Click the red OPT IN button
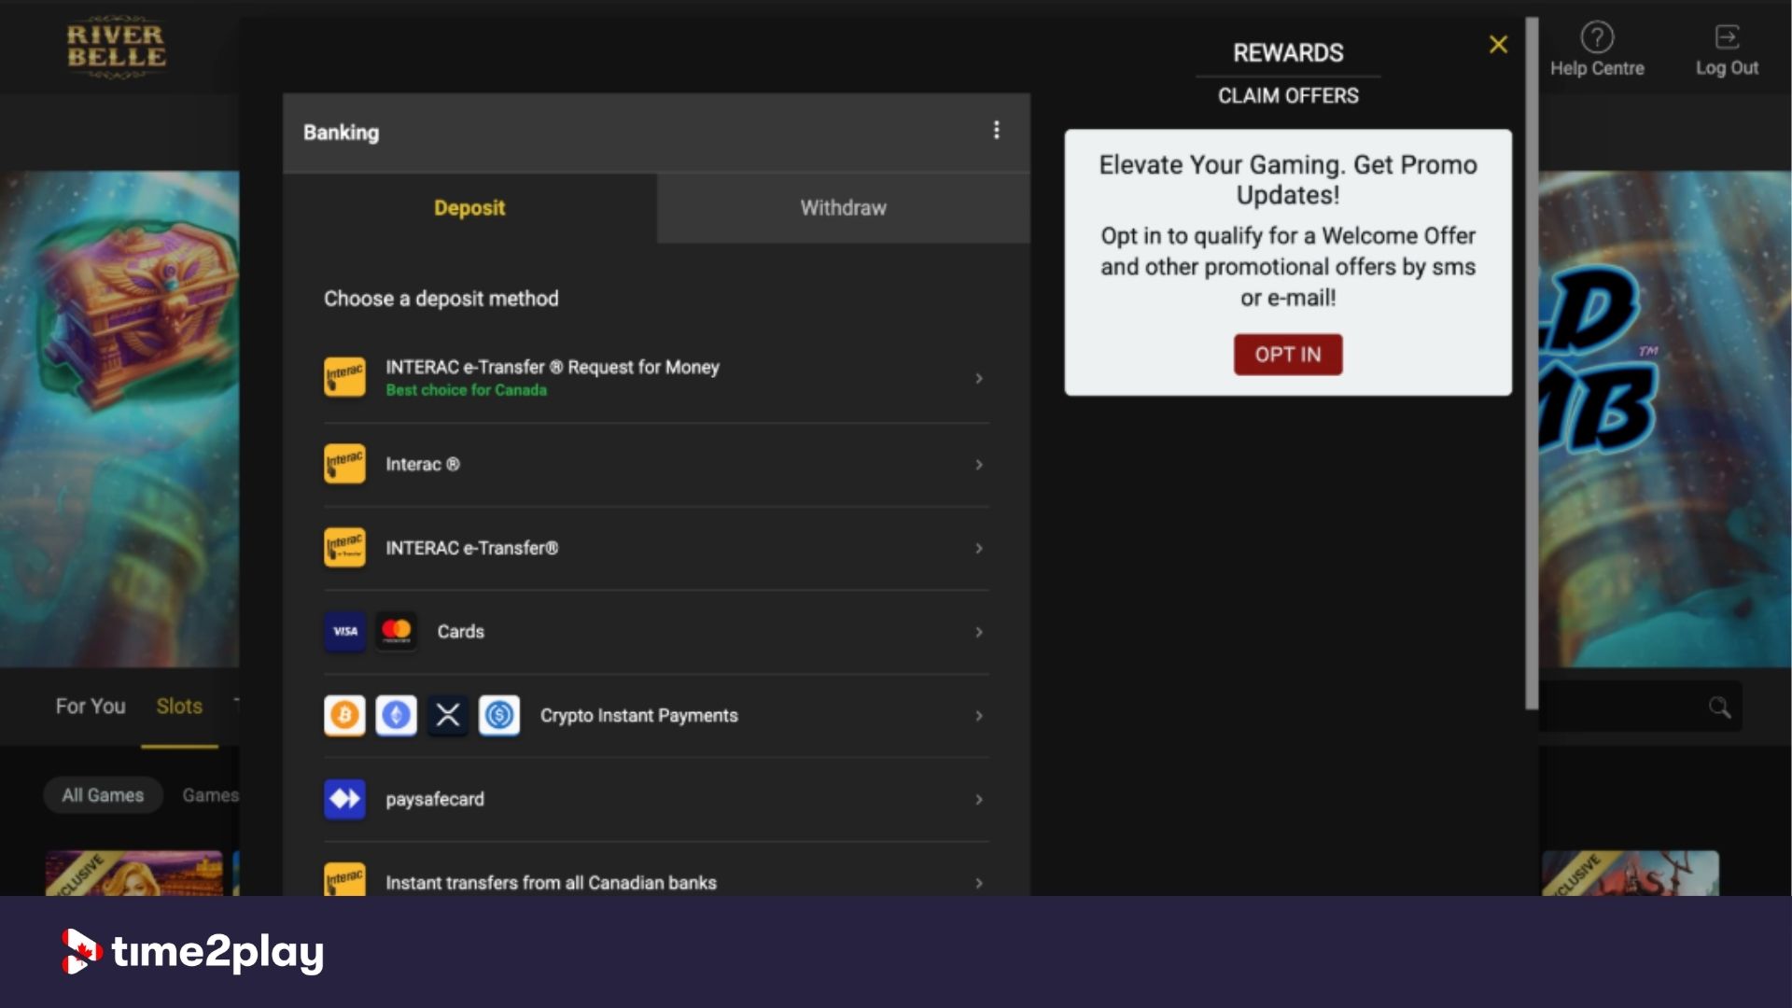Viewport: 1792px width, 1008px height. [1288, 355]
